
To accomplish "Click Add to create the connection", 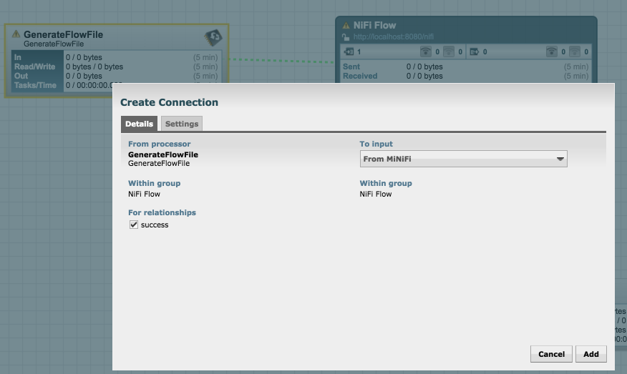I will [x=591, y=354].
